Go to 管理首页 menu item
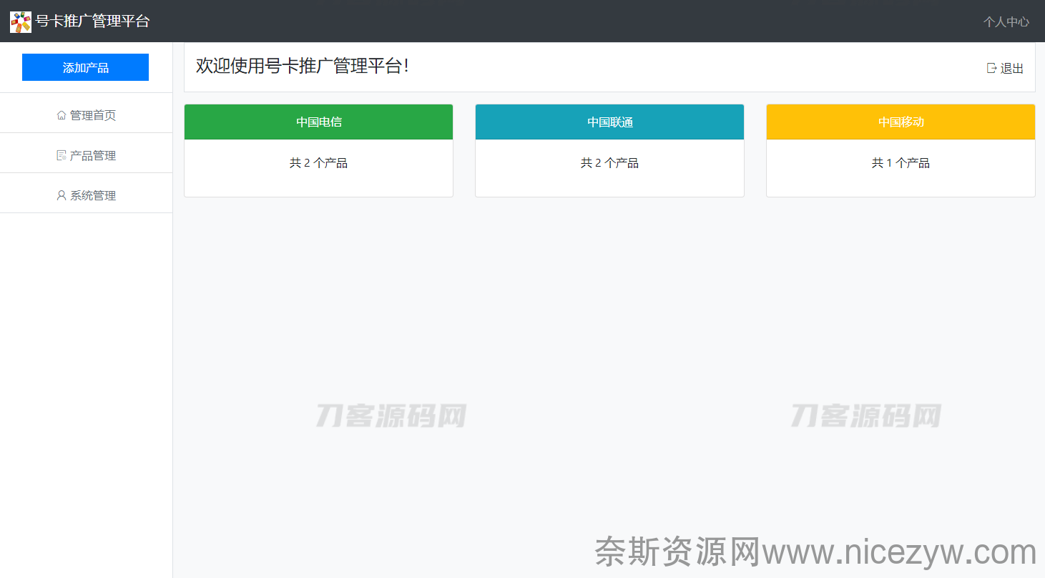The width and height of the screenshot is (1045, 578). click(x=86, y=115)
